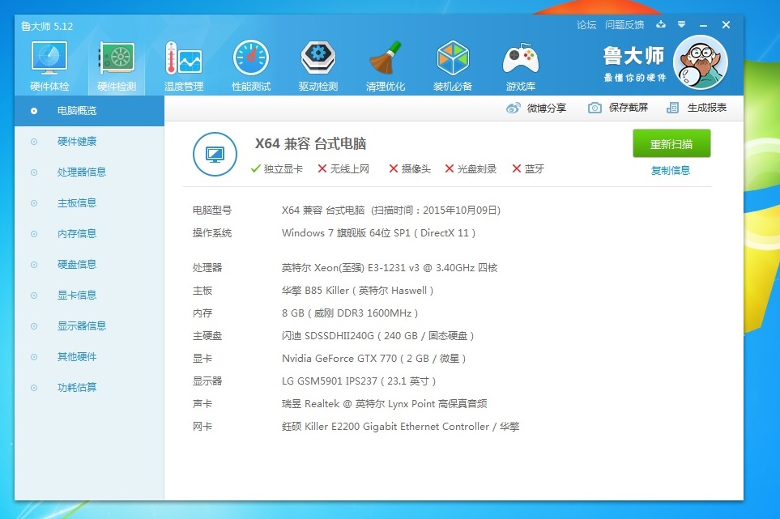Image resolution: width=780 pixels, height=519 pixels.
Task: Click graphics value Nvidia GeForce GTX 770
Action: click(x=373, y=359)
